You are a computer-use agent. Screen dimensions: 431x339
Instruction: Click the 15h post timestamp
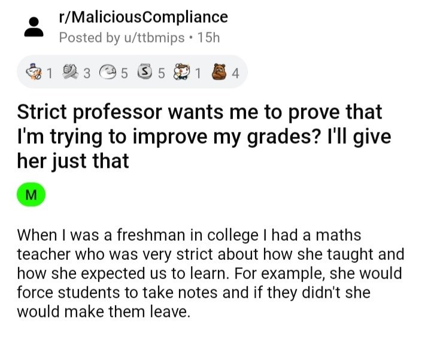point(208,37)
